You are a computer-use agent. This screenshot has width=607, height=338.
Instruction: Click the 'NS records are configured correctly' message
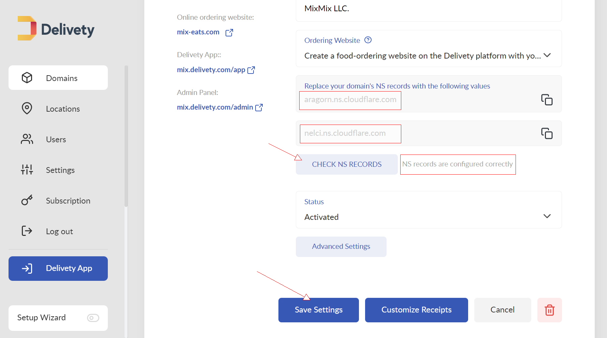pos(458,164)
